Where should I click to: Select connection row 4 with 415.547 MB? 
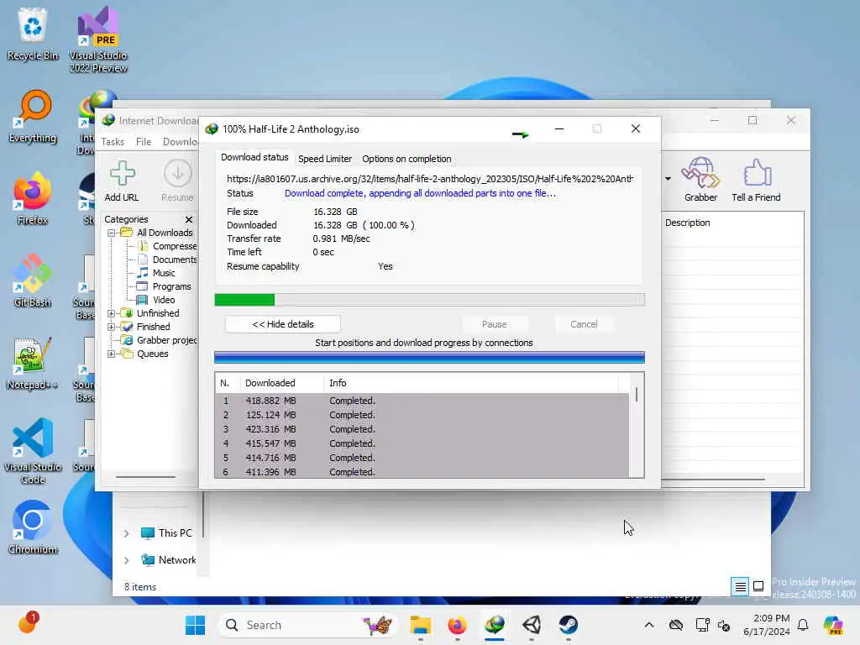pyautogui.click(x=422, y=443)
